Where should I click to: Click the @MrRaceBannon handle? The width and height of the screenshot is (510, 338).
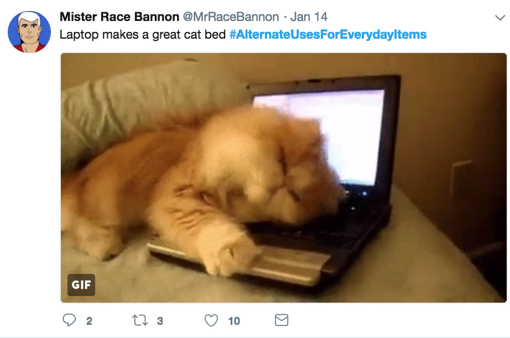click(231, 17)
